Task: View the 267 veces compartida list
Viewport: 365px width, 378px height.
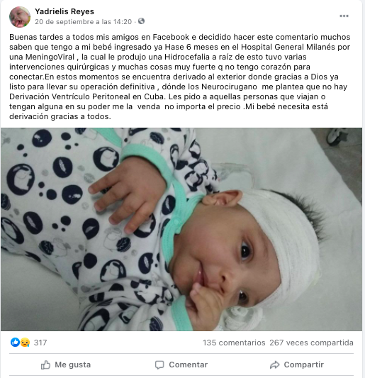Action: click(x=311, y=343)
